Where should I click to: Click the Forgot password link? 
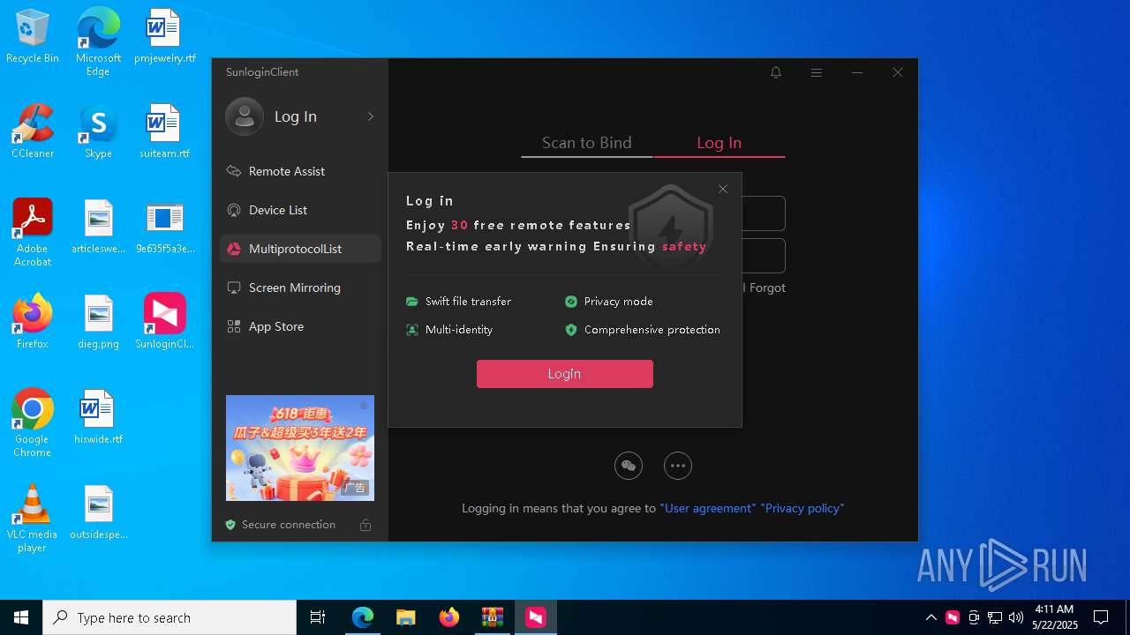click(x=767, y=288)
